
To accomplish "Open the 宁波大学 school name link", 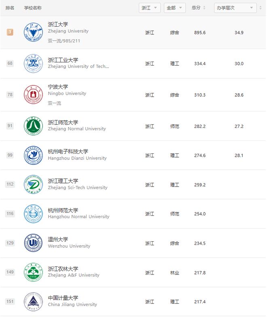I will (58, 87).
